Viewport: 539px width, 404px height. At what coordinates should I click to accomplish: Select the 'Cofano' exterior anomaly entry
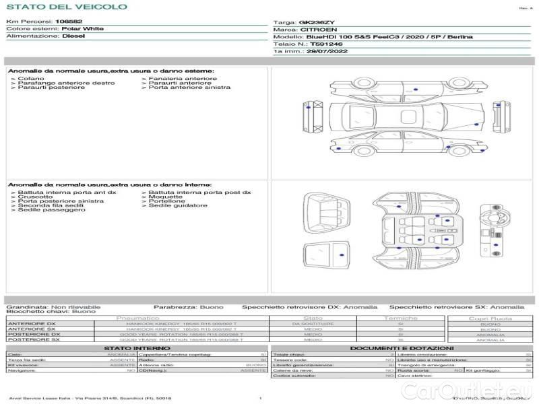32,79
